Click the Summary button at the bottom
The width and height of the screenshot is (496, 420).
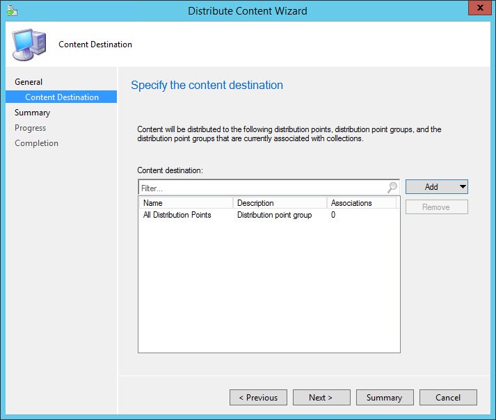coord(384,398)
